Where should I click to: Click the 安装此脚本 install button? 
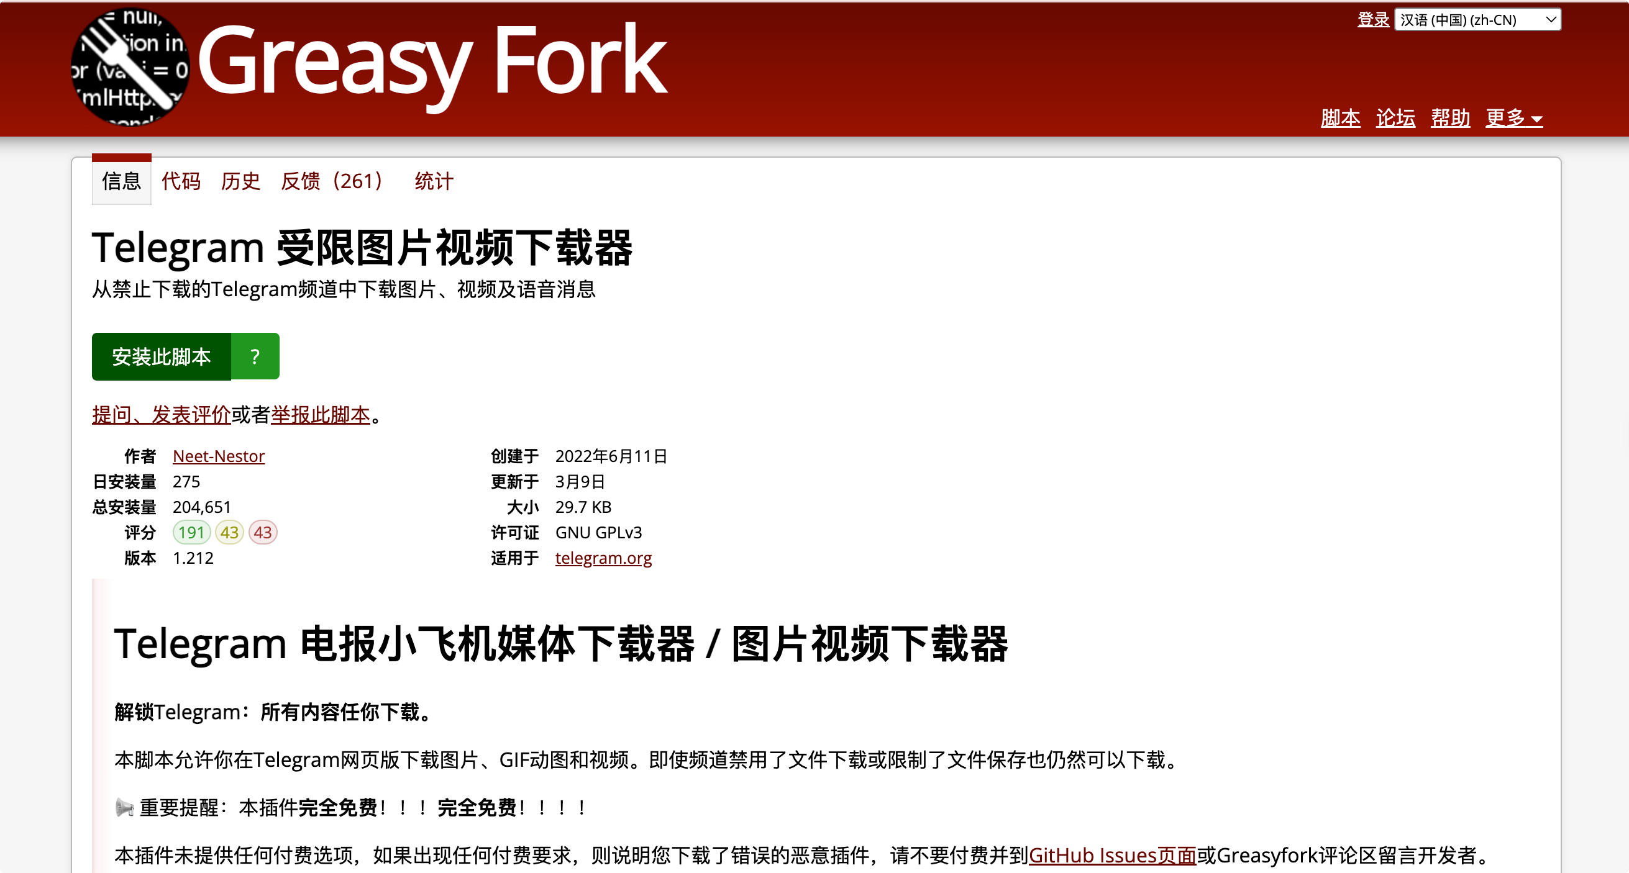[x=162, y=356]
